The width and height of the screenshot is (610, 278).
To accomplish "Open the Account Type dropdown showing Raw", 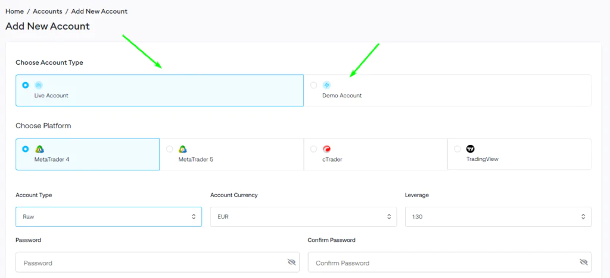I will (x=108, y=217).
